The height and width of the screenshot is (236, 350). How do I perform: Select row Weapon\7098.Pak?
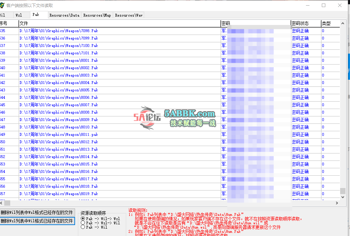tap(170, 31)
